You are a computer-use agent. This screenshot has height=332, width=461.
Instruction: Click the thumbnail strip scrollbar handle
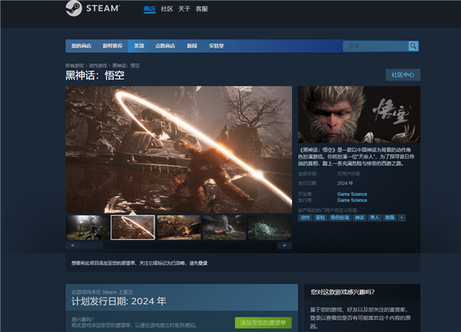(91, 245)
